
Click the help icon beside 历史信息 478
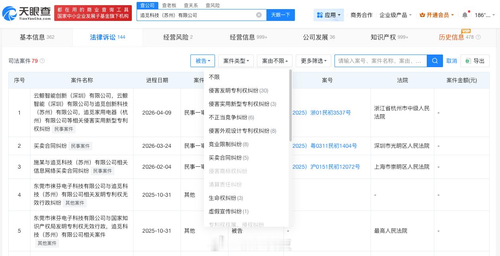tap(478, 37)
